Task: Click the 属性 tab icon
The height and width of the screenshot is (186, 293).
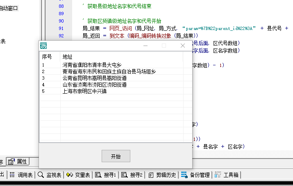Action: coord(11,161)
